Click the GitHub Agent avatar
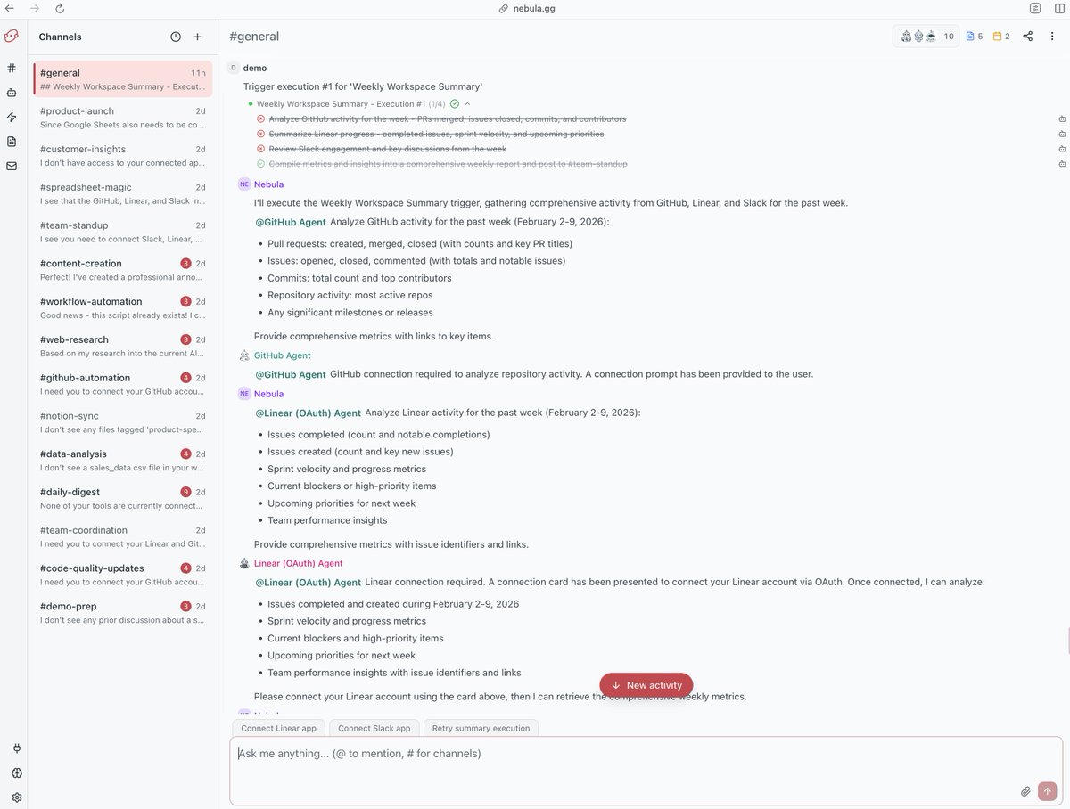This screenshot has width=1070, height=809. click(x=244, y=355)
